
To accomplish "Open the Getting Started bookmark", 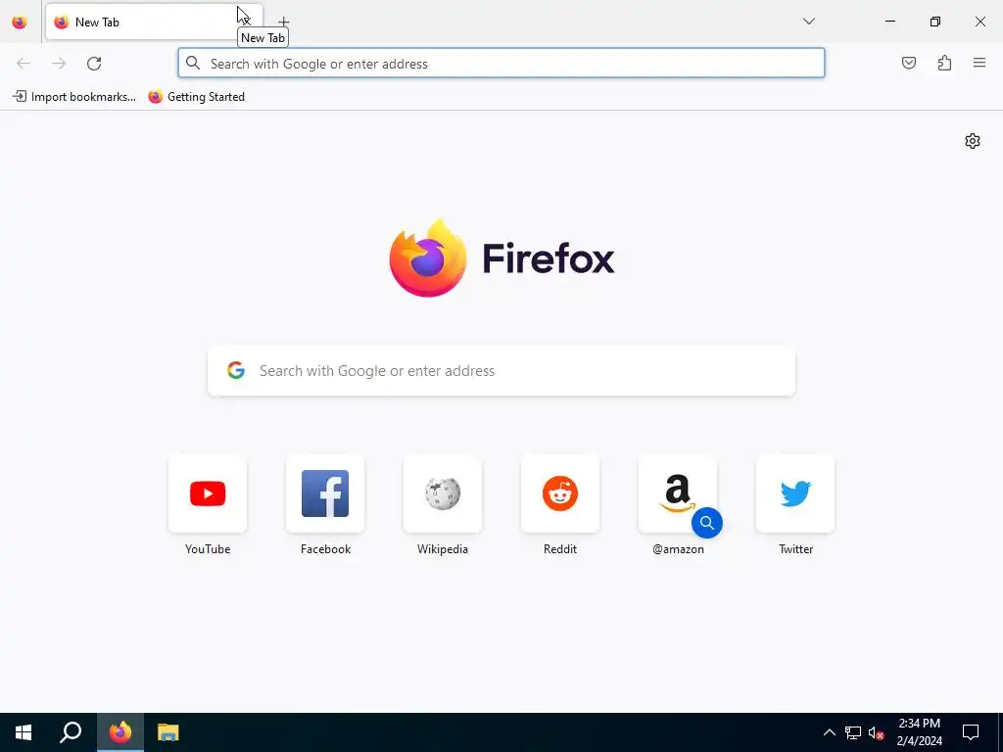I will [196, 97].
